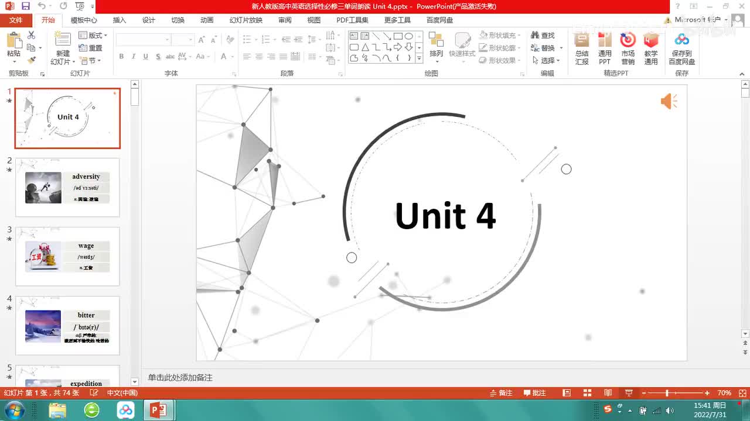Click the zoom in plus button
Screen dimensions: 750x421
coord(707,393)
